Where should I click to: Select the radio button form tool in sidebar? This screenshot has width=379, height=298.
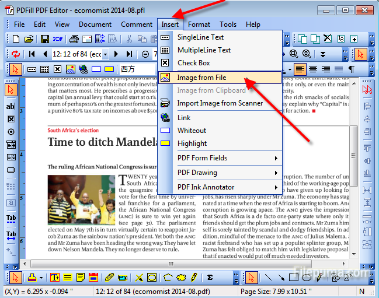tap(11, 132)
